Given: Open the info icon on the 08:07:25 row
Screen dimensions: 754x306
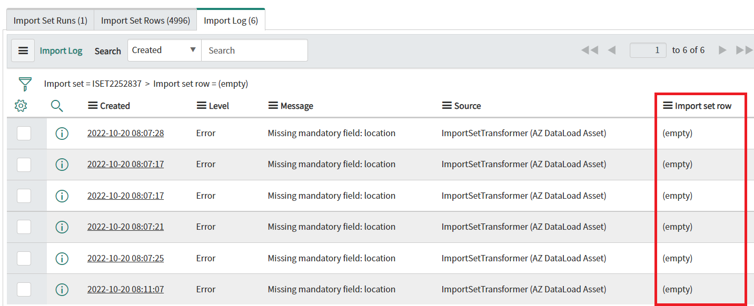Looking at the screenshot, I should [62, 258].
